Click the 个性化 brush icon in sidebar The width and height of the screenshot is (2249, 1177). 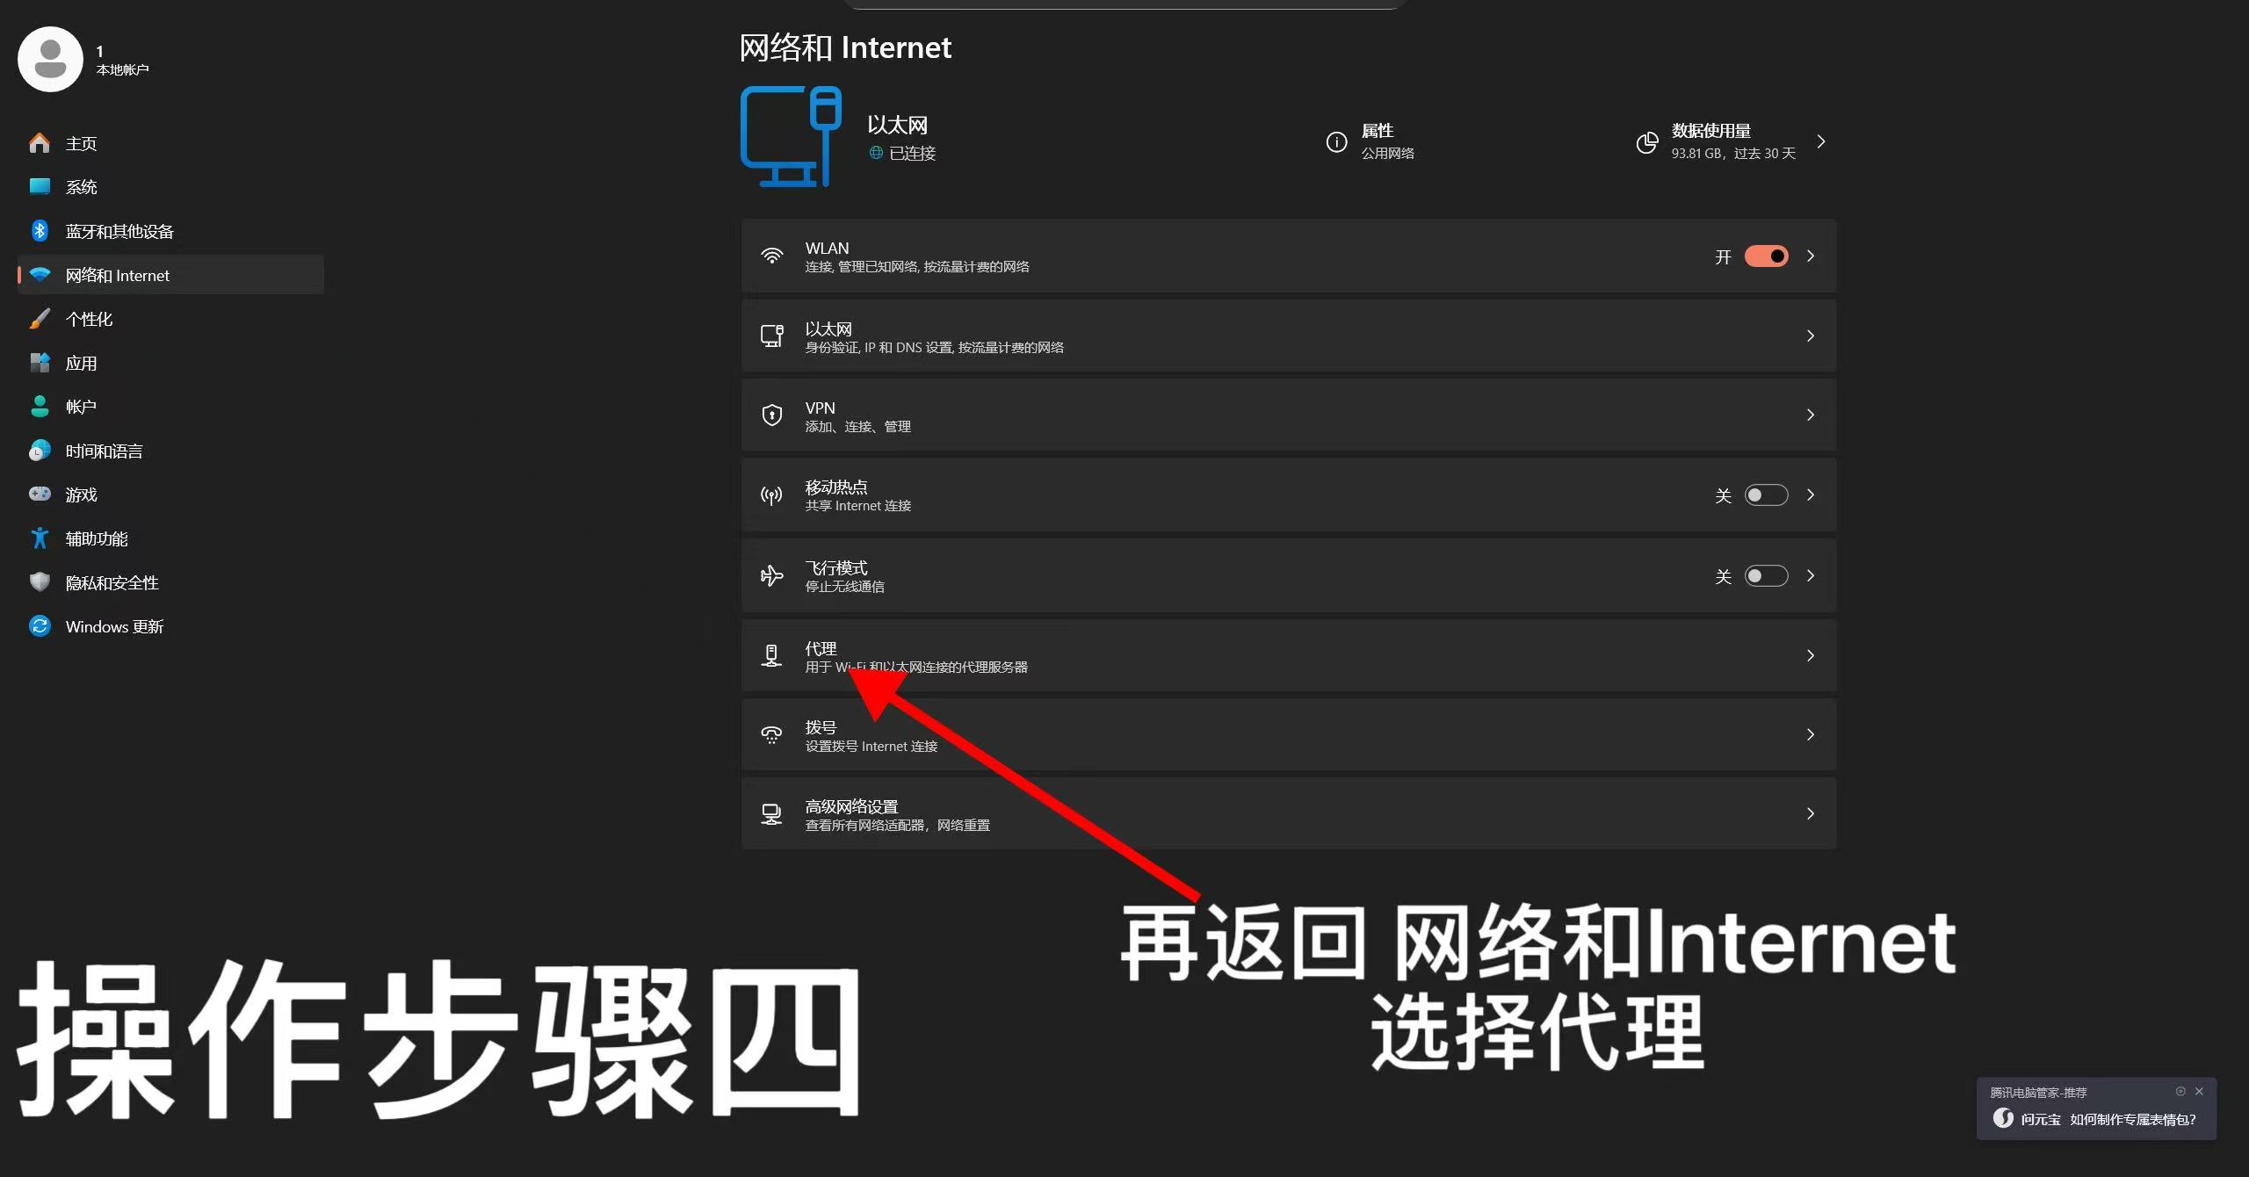click(40, 318)
